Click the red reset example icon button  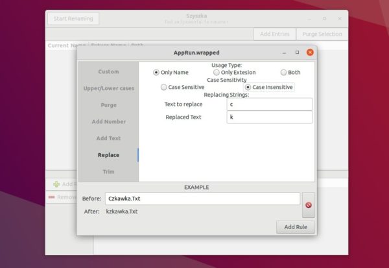point(309,205)
